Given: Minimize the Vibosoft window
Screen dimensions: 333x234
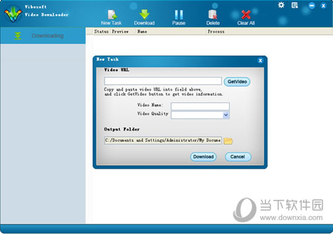Looking at the screenshot, I should (312, 5).
